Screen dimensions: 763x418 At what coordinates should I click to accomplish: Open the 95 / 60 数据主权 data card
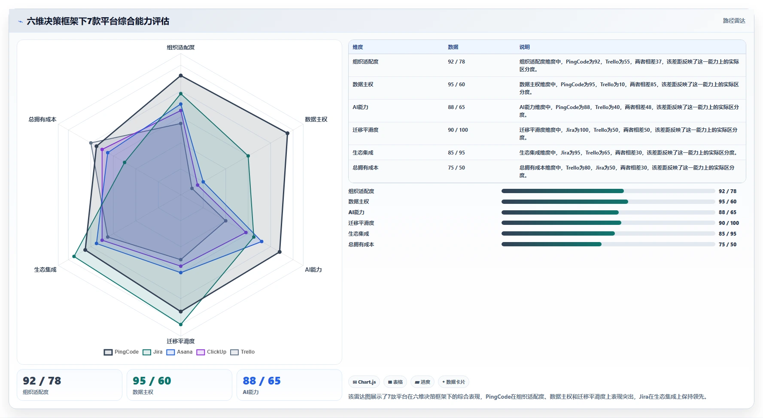(179, 385)
